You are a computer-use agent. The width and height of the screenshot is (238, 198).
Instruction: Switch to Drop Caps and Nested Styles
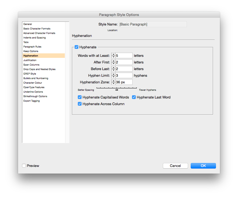click(40, 69)
